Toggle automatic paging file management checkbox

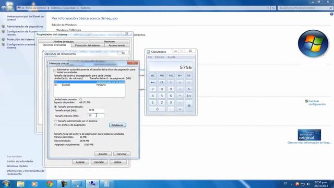(55, 70)
